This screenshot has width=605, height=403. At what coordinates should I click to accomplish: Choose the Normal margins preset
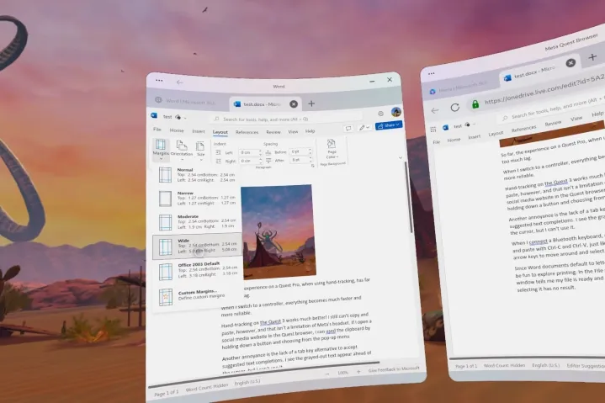(197, 175)
